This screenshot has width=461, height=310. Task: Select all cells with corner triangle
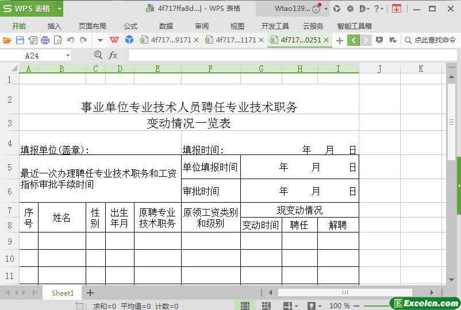pyautogui.click(x=13, y=69)
